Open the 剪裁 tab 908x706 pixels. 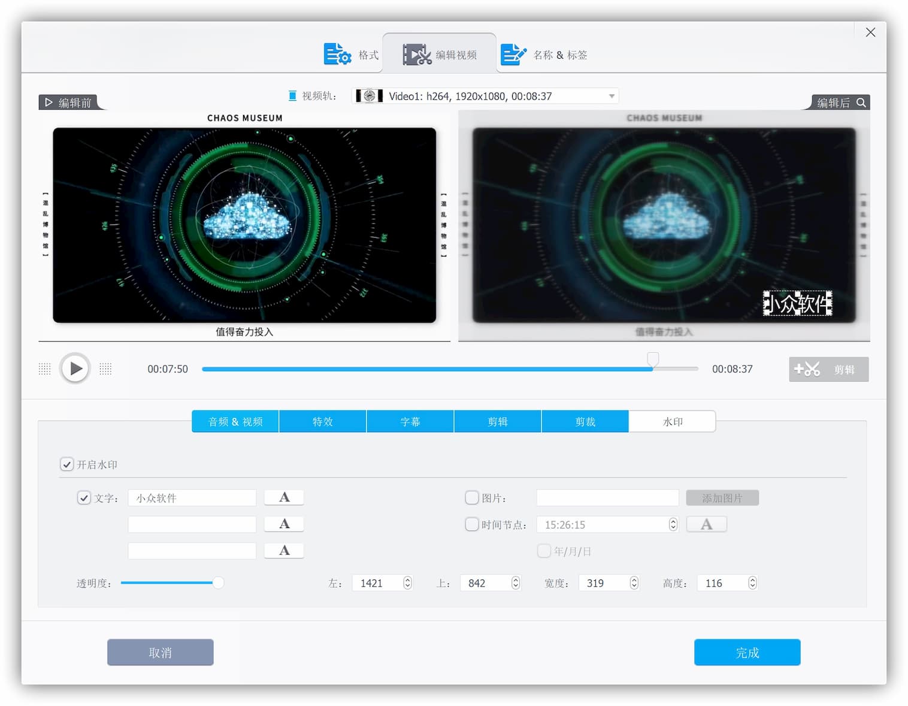(x=585, y=421)
